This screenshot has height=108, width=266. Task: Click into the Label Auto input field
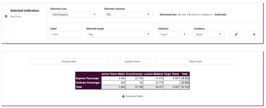coord(66,34)
